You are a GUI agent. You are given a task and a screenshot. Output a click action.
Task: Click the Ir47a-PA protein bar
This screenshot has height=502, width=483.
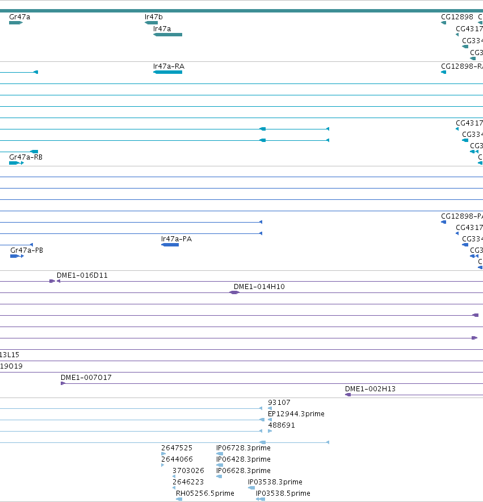pyautogui.click(x=170, y=245)
